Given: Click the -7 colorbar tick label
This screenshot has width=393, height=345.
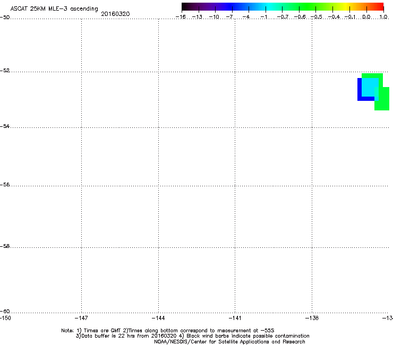Looking at the screenshot, I should point(230,17).
